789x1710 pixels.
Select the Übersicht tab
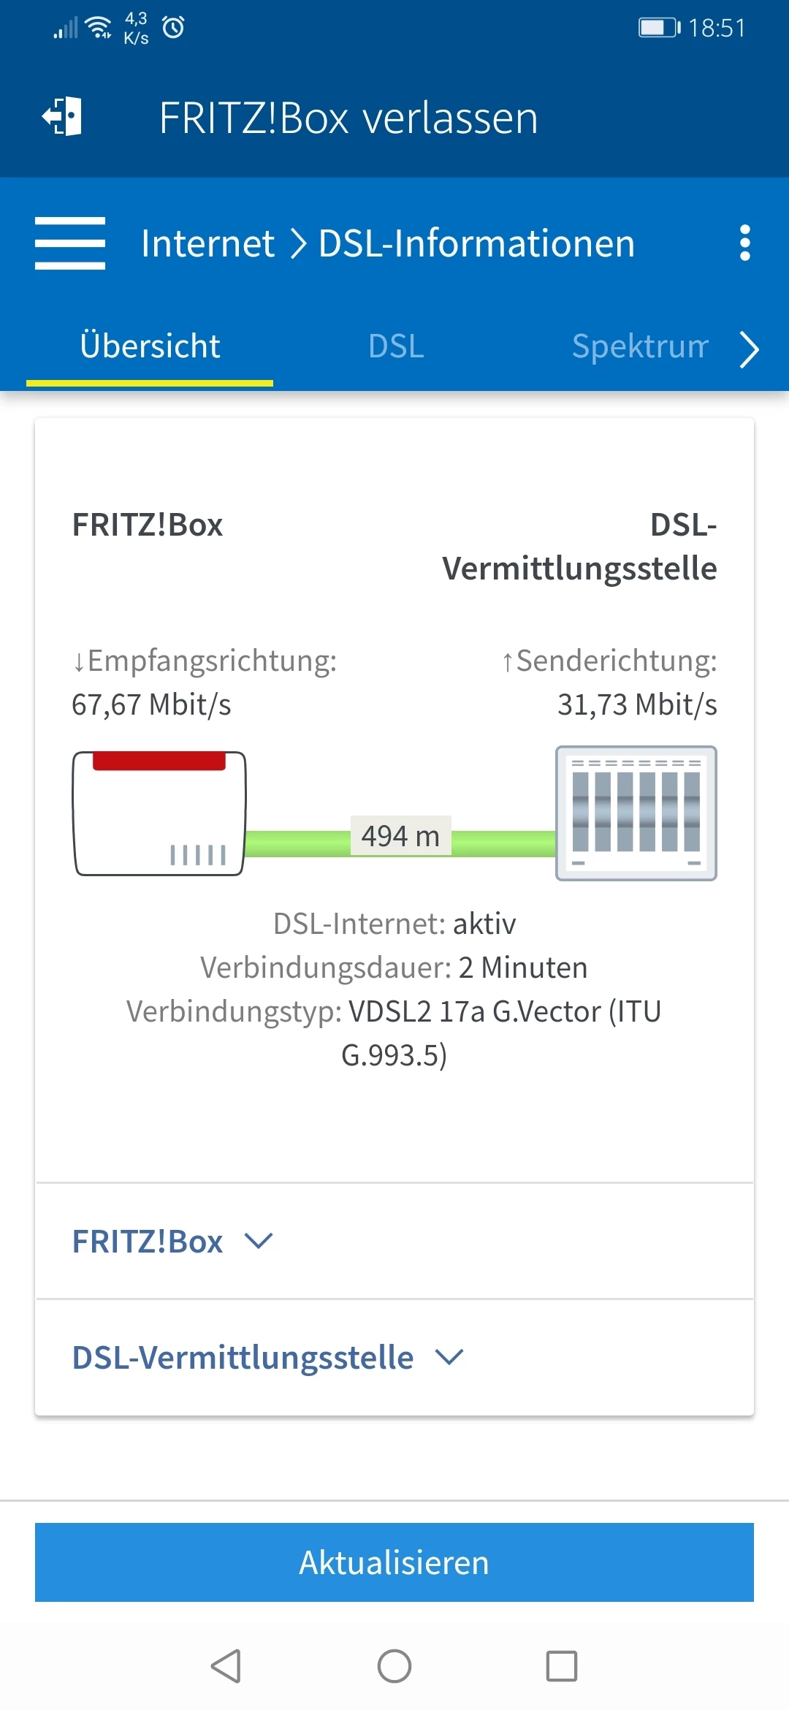click(x=150, y=346)
